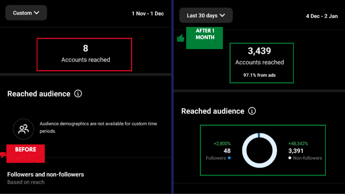Screen dimensions: 345x194
Task: Open the Followers and non-followers section
Action: [x=46, y=175]
